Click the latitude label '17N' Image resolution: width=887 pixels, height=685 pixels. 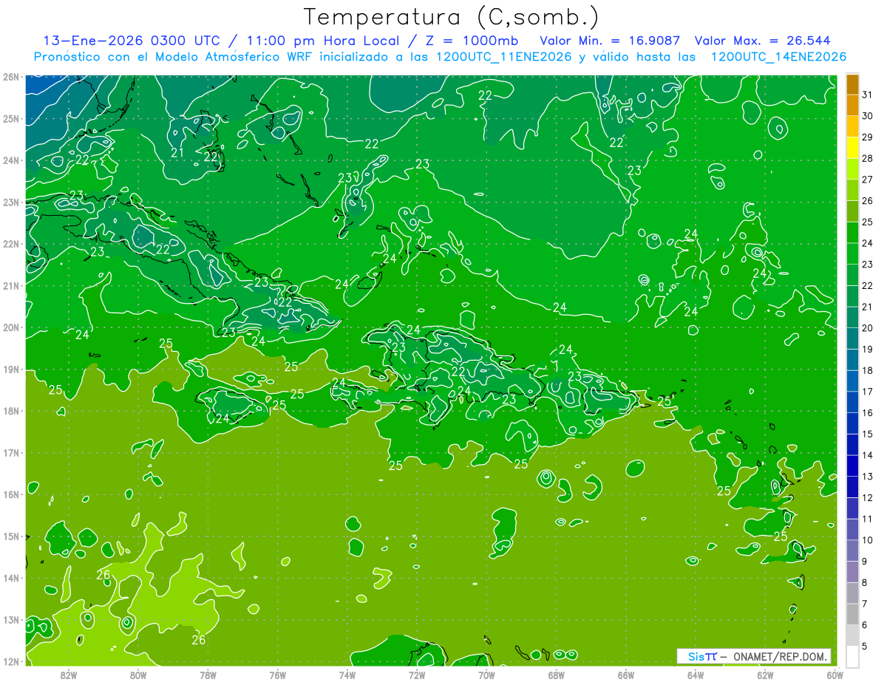(11, 452)
